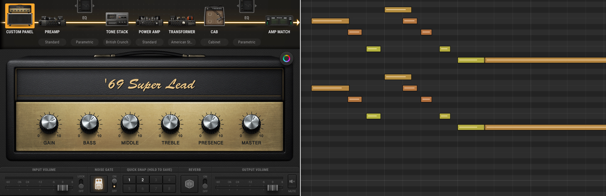Mute the output with Mute button
The height and width of the screenshot is (196, 606).
point(292,182)
